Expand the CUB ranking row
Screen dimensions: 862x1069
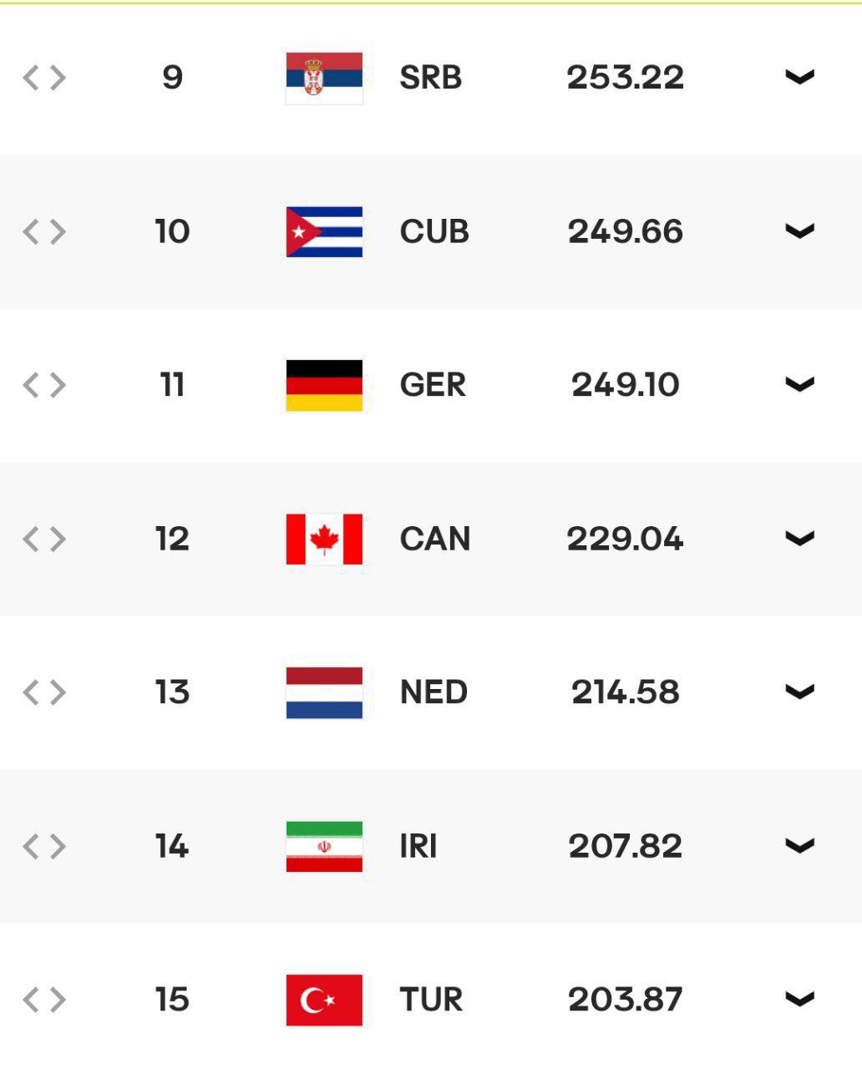pyautogui.click(x=799, y=231)
